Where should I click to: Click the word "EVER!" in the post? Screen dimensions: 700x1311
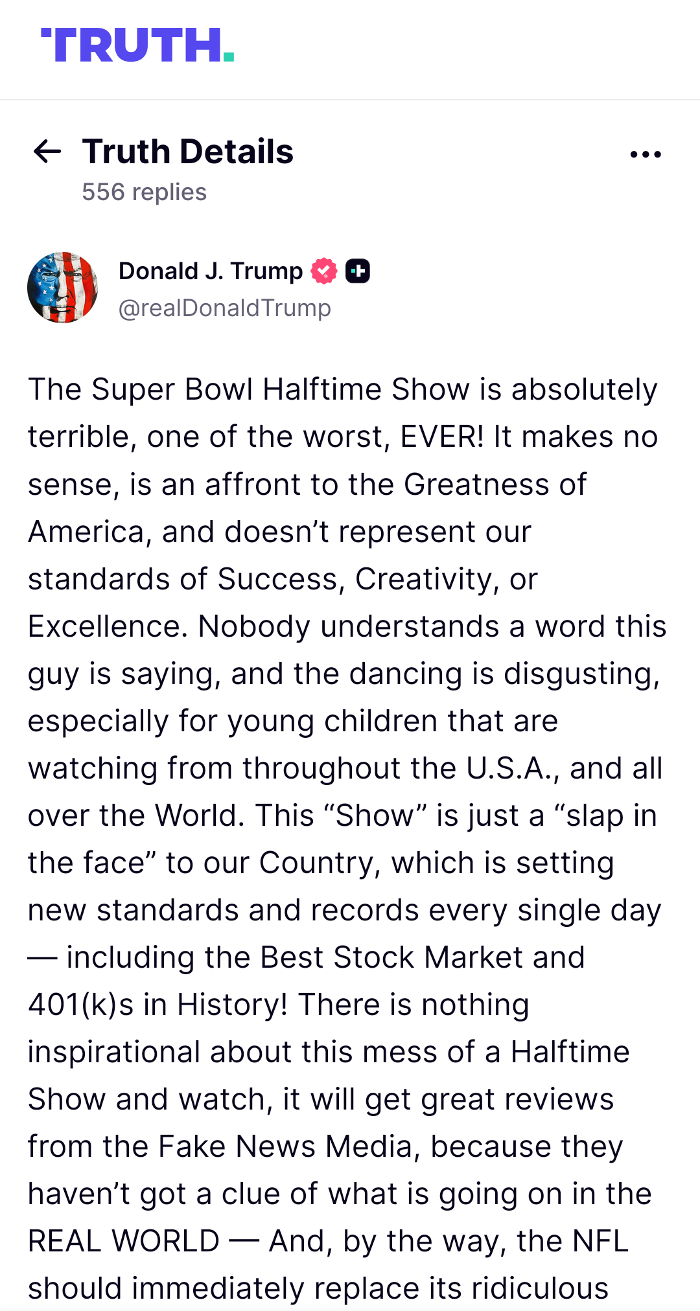(x=441, y=437)
